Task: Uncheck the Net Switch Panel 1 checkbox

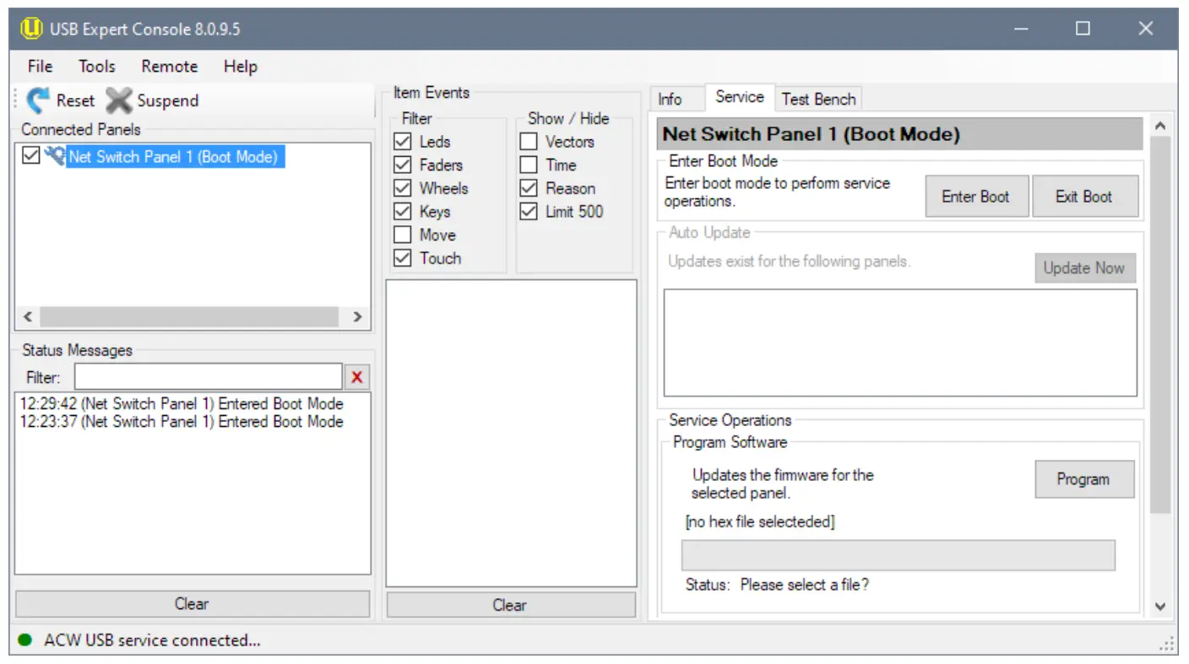Action: 30,155
